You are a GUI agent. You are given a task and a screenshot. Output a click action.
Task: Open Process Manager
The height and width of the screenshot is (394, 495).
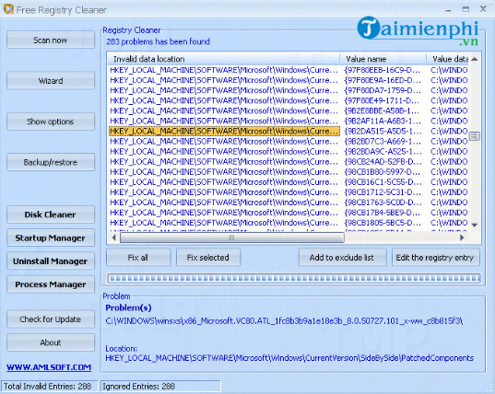(51, 284)
